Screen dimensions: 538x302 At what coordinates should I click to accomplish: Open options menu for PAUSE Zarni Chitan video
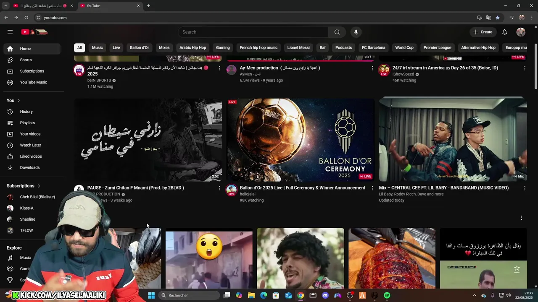(x=219, y=188)
